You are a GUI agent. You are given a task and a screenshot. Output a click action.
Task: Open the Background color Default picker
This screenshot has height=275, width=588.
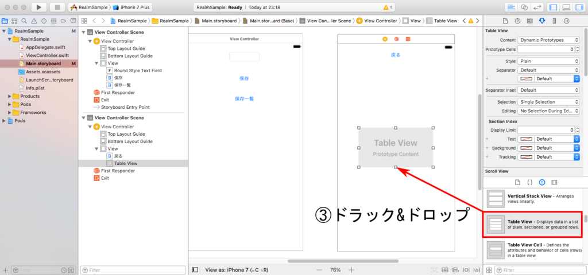click(x=548, y=148)
